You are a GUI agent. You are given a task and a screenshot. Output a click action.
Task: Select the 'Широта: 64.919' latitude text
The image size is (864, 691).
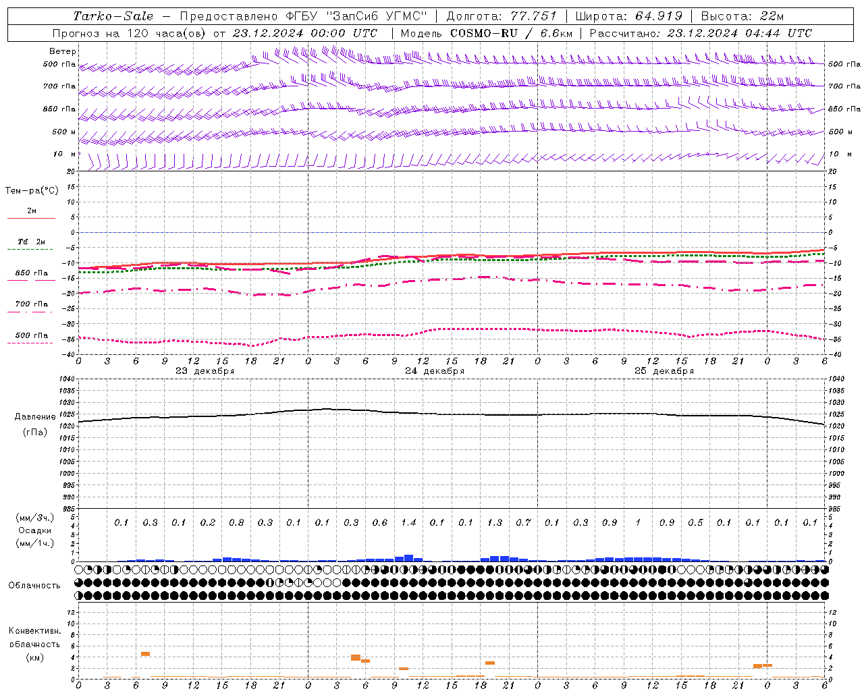click(x=629, y=16)
